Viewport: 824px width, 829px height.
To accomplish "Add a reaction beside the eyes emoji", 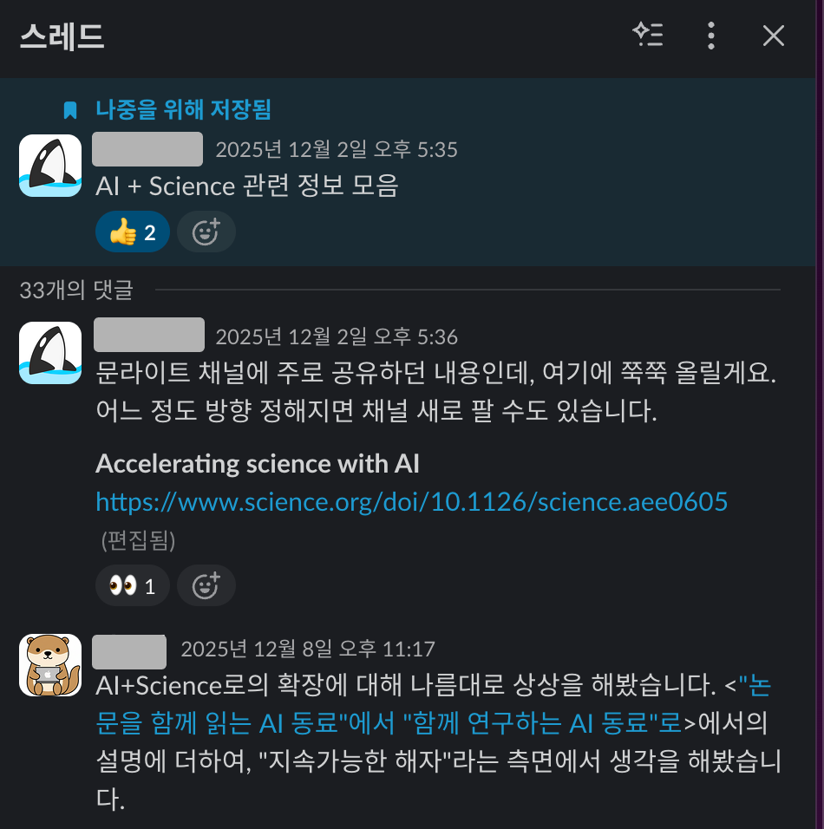I will click(x=206, y=586).
